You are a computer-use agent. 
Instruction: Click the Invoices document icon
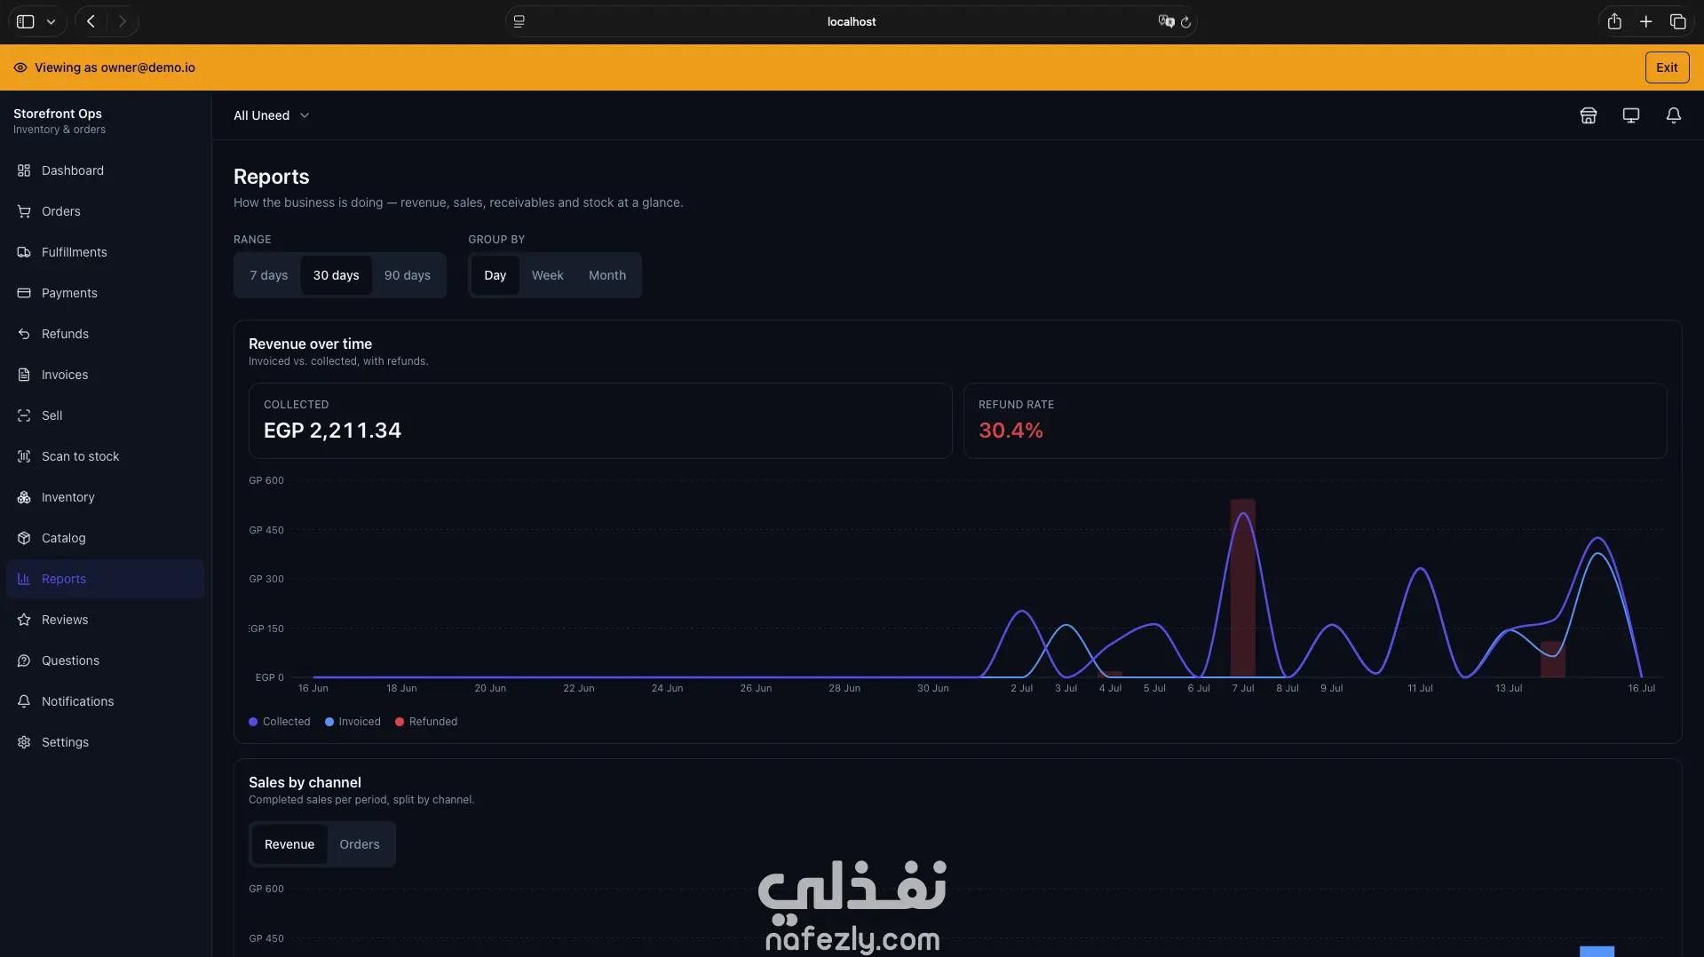pos(24,375)
